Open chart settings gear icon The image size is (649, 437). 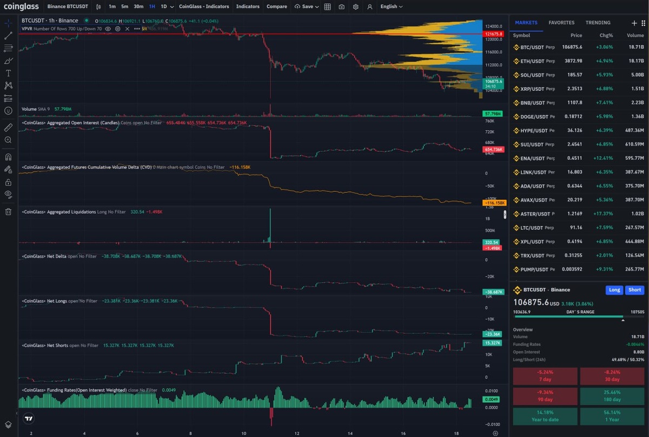355,6
